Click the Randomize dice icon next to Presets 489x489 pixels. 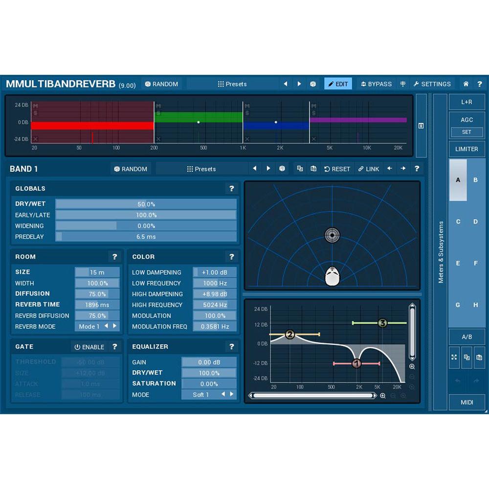(x=312, y=84)
